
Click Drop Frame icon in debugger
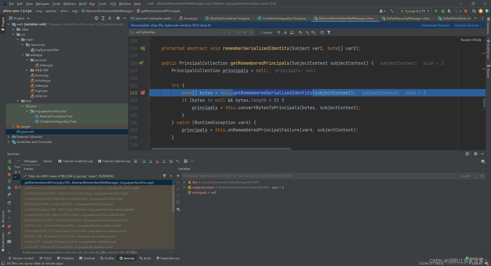pos(171,161)
